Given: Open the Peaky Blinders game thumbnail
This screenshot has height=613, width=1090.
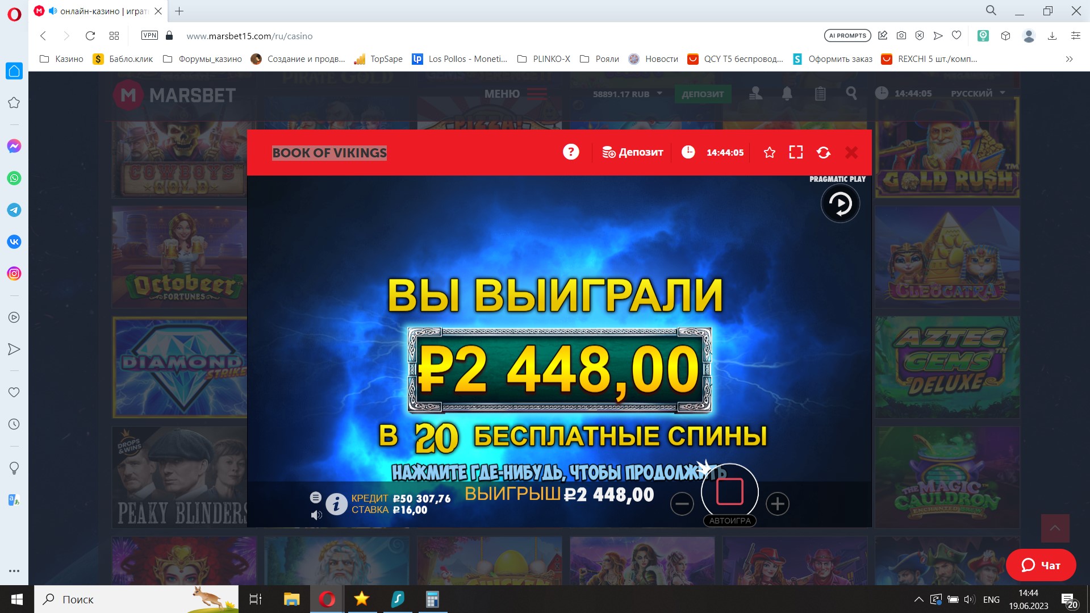Looking at the screenshot, I should [179, 477].
